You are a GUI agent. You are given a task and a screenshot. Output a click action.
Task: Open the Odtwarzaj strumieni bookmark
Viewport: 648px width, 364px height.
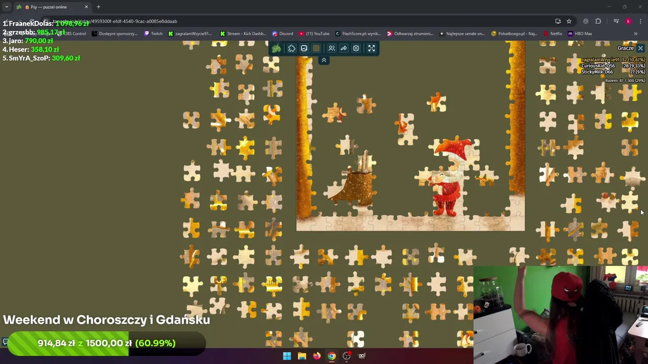click(x=410, y=34)
